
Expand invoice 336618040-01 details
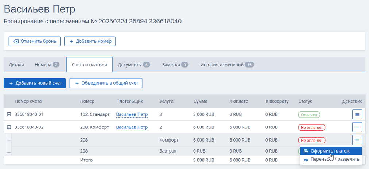tap(9, 114)
